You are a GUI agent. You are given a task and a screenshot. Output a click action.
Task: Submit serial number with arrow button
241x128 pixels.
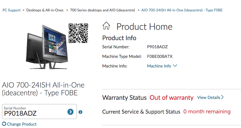point(70,112)
